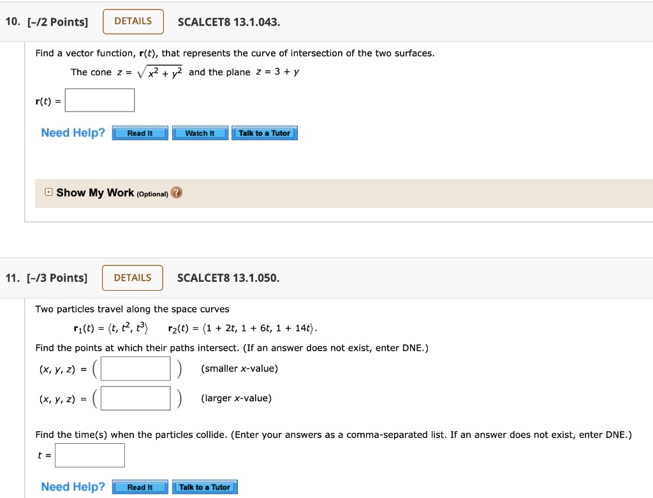Click the Need Help? link in problem 11

tap(73, 487)
